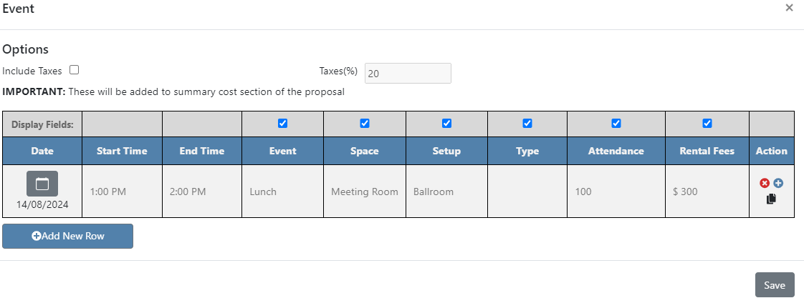The height and width of the screenshot is (303, 804).
Task: Toggle the Type display field checkbox
Action: (527, 123)
